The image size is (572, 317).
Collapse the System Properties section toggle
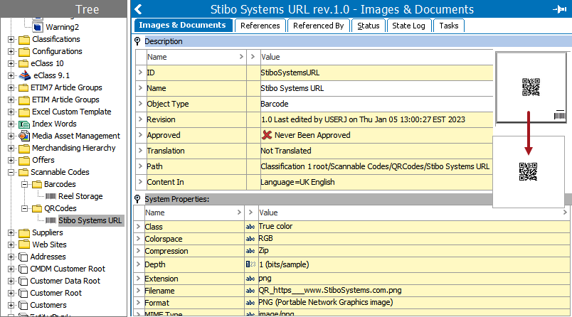point(138,199)
